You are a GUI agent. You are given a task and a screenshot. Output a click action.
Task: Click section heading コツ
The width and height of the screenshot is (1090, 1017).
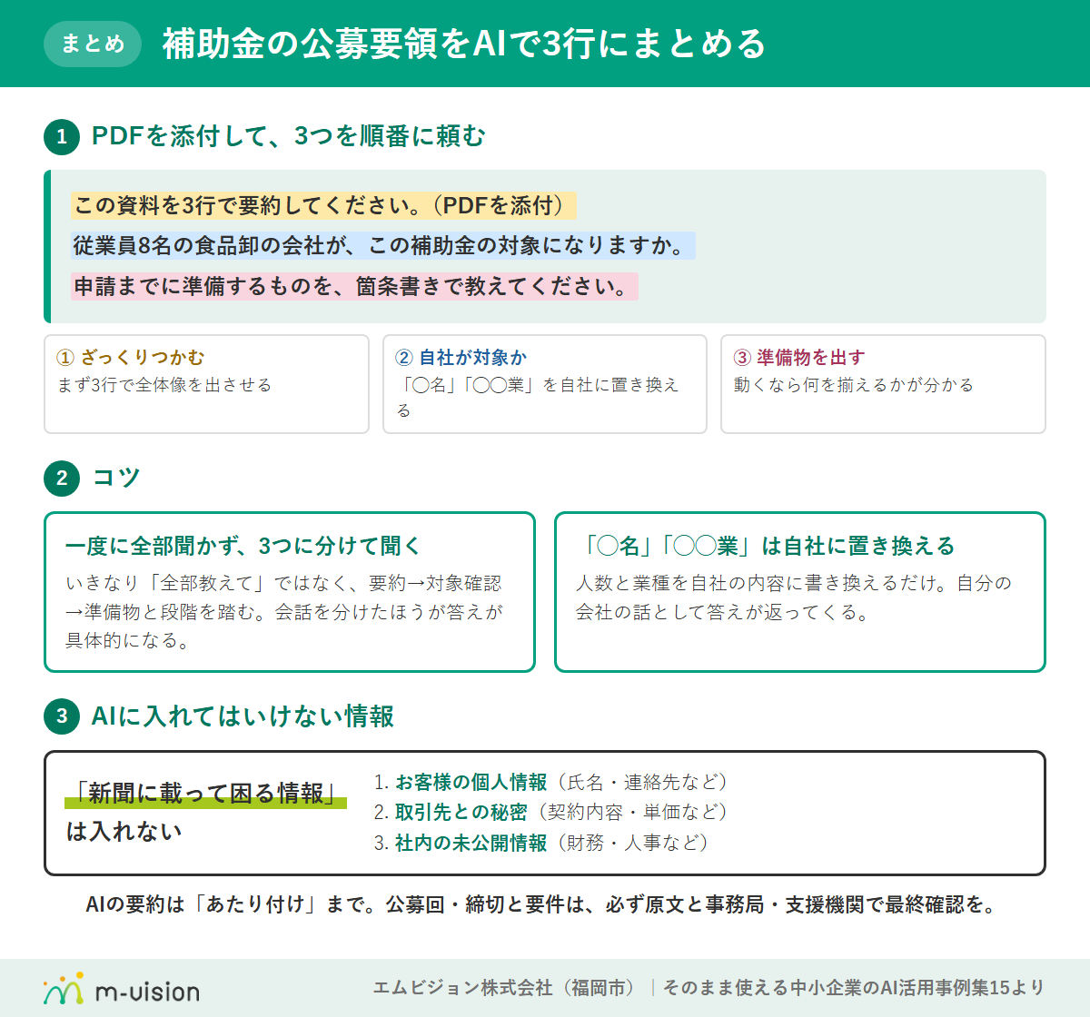click(x=116, y=478)
